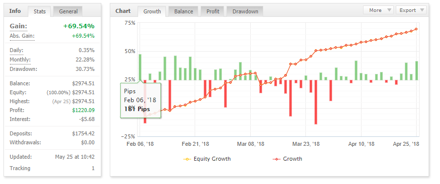Image resolution: width=440 pixels, height=184 pixels.
Task: Click the Apr 25, '18 axis label
Action: (x=406, y=144)
